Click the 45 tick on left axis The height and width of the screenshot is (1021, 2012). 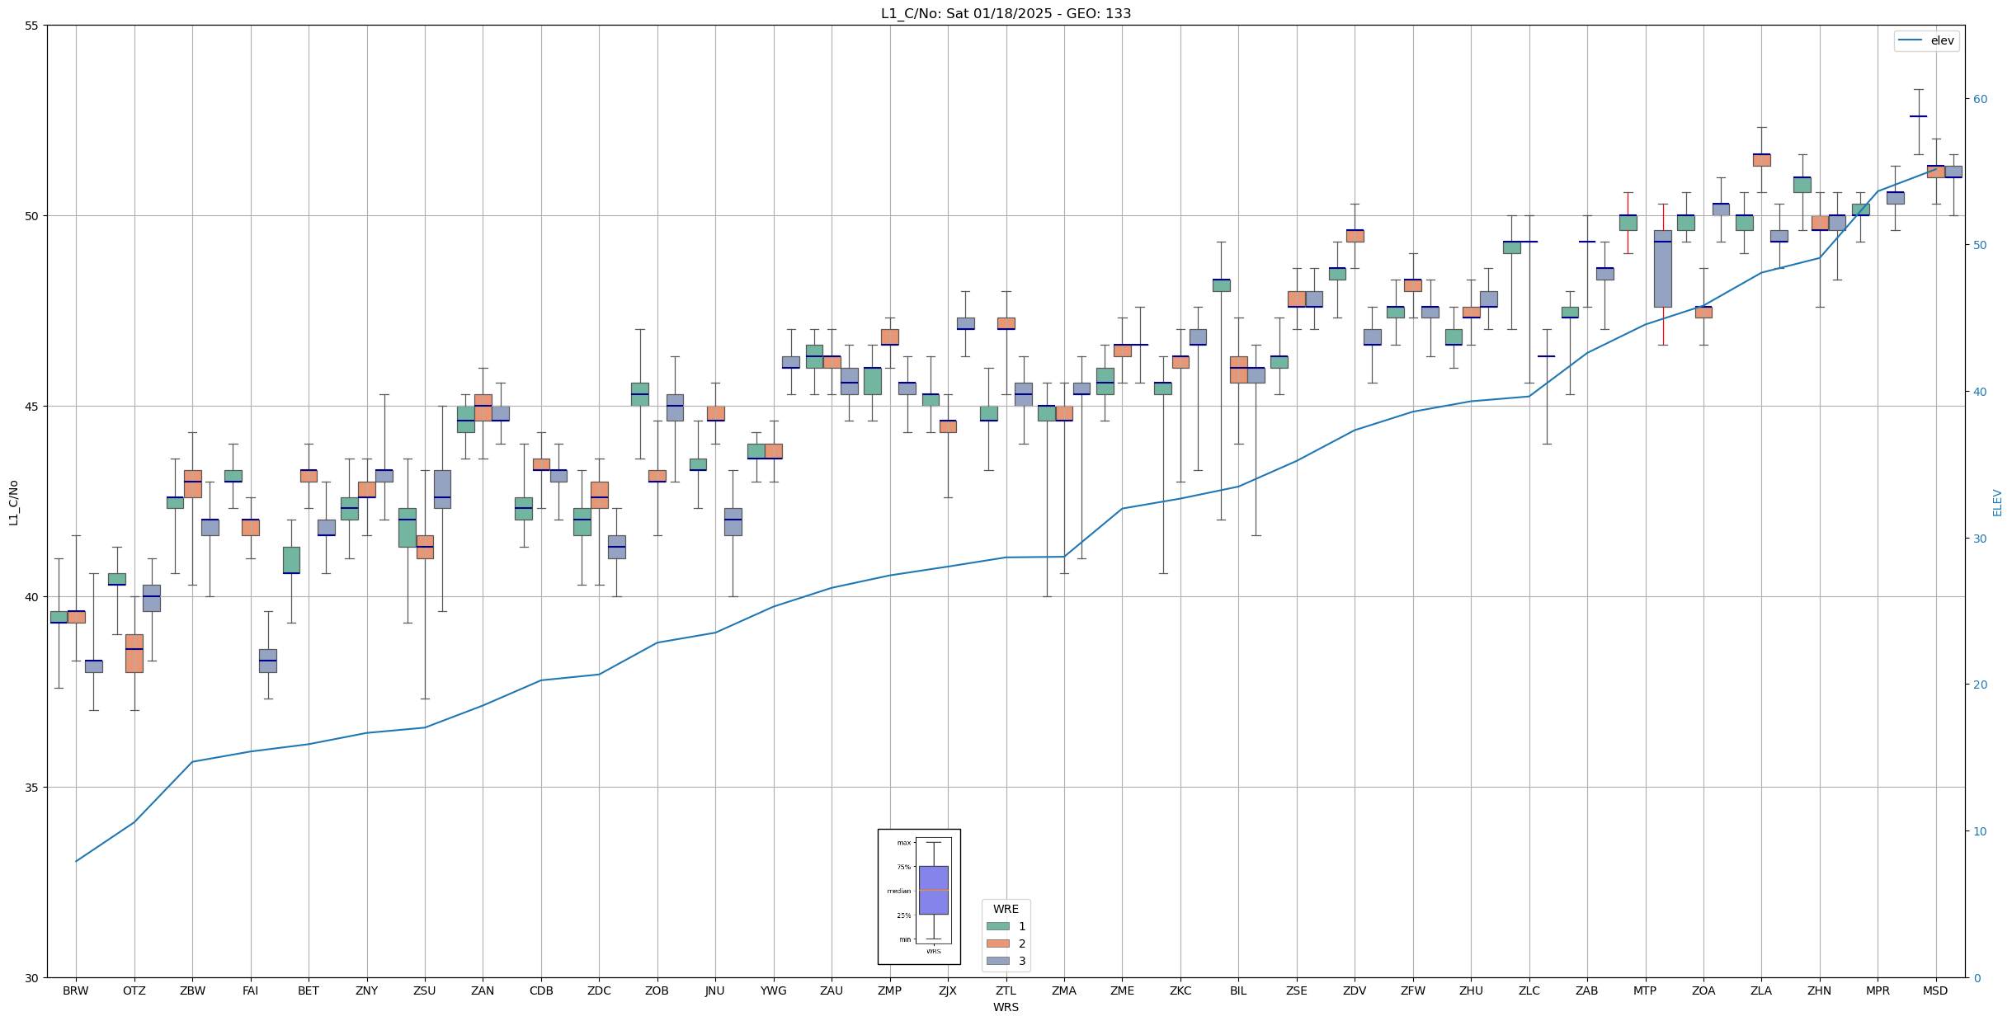point(32,407)
